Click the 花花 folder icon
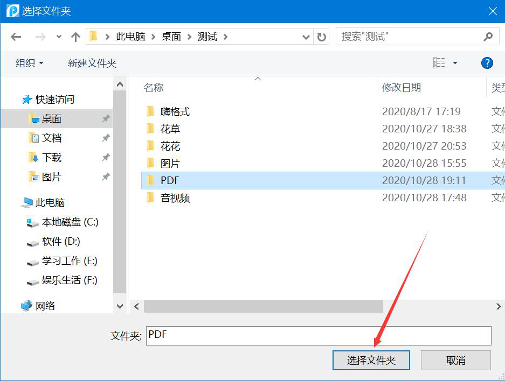Viewport: 505px width, 381px height. 150,146
